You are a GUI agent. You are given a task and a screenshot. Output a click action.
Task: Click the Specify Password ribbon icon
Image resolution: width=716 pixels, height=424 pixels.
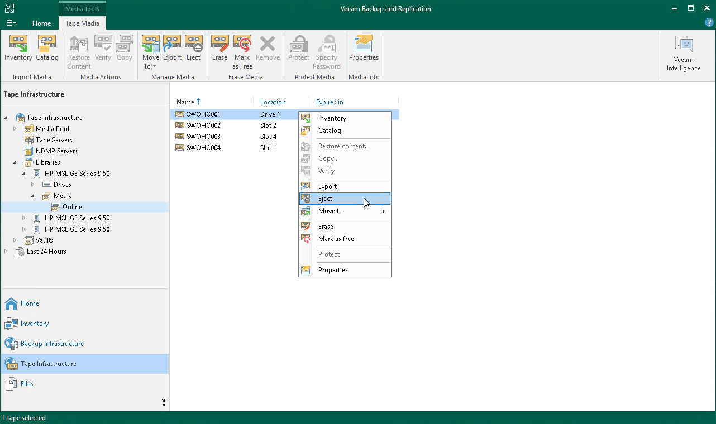[x=327, y=44]
